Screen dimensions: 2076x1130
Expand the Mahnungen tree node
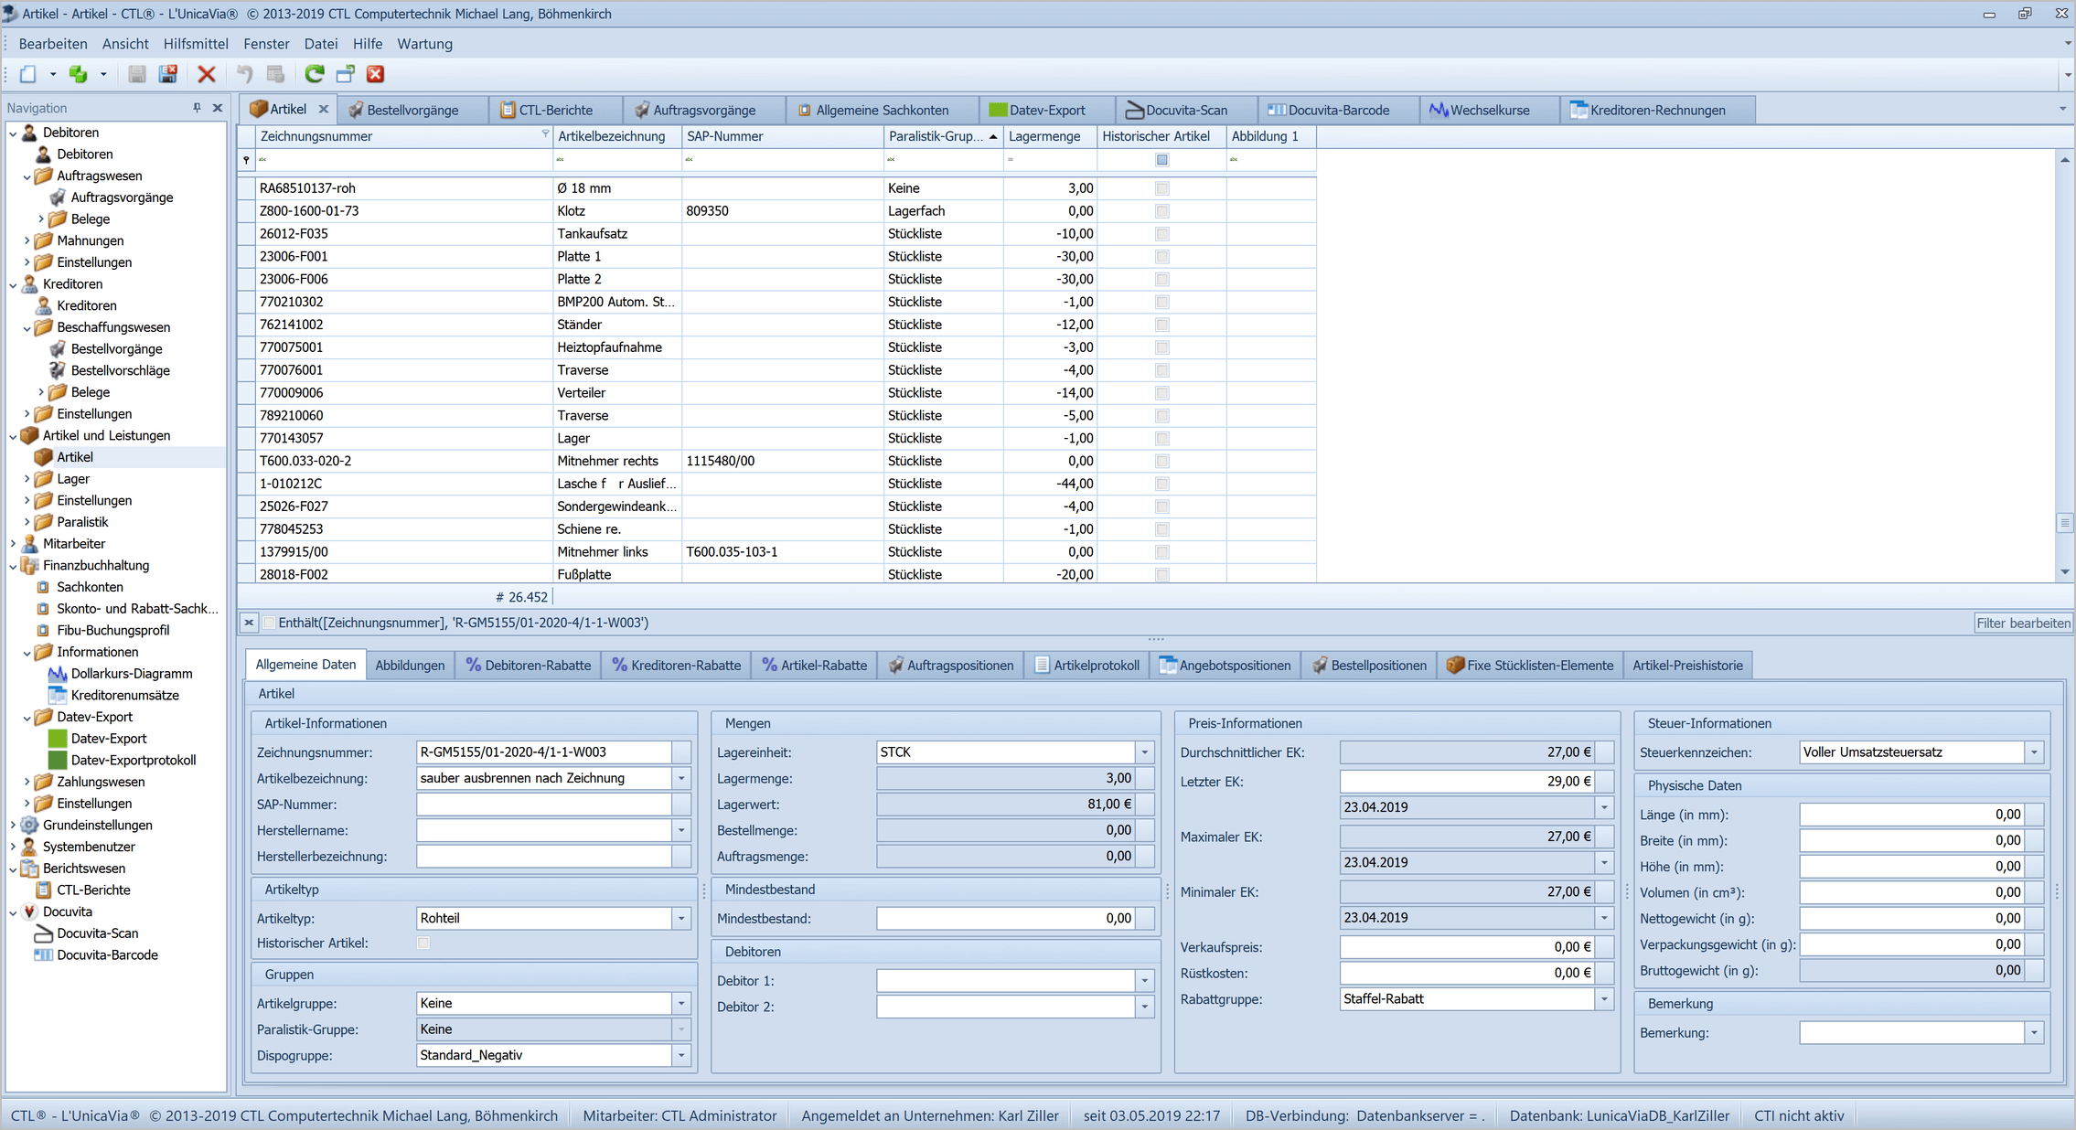(27, 240)
